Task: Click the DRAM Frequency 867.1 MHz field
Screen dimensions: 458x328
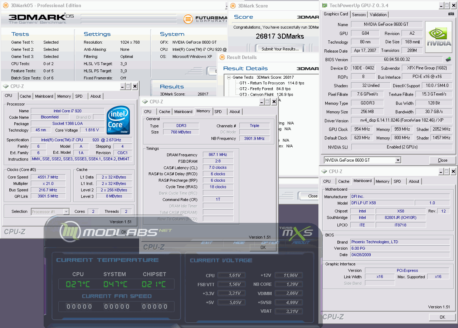Action: (218, 155)
